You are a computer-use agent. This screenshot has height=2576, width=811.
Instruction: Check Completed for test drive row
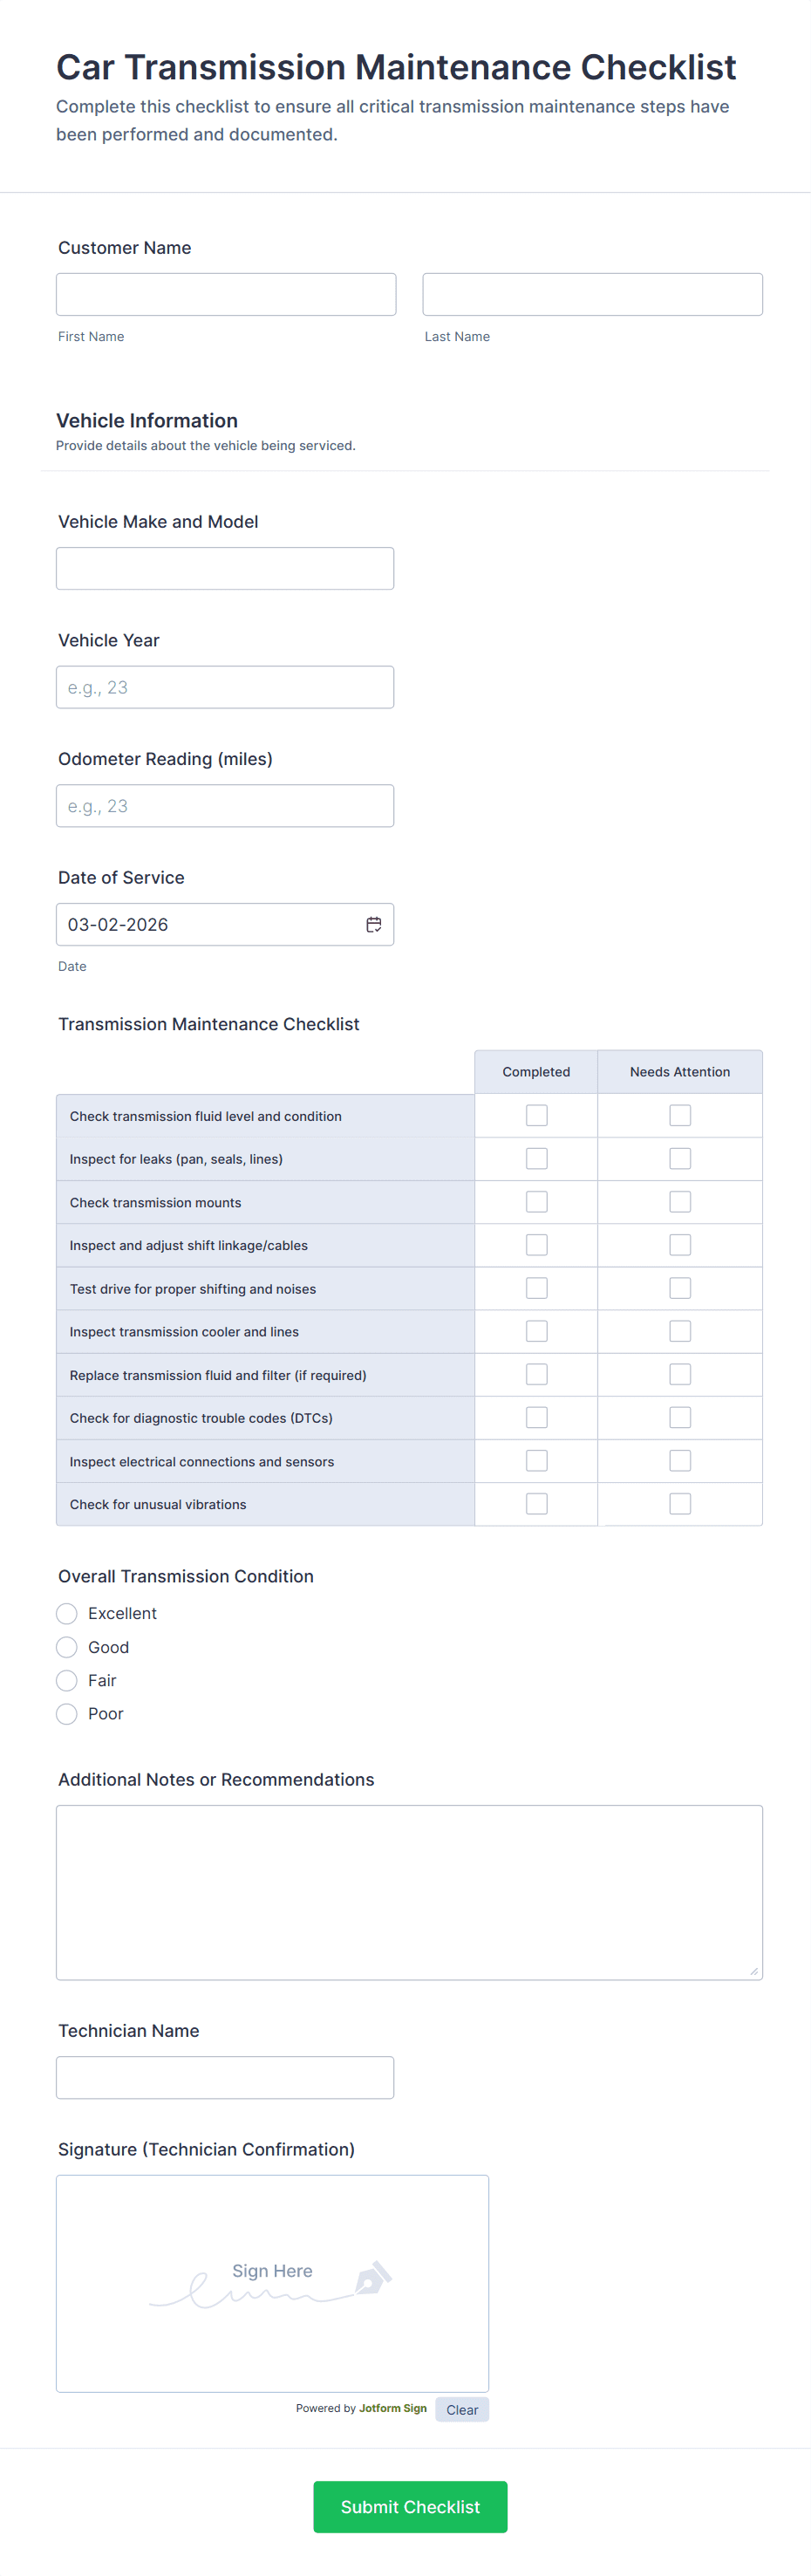point(536,1288)
